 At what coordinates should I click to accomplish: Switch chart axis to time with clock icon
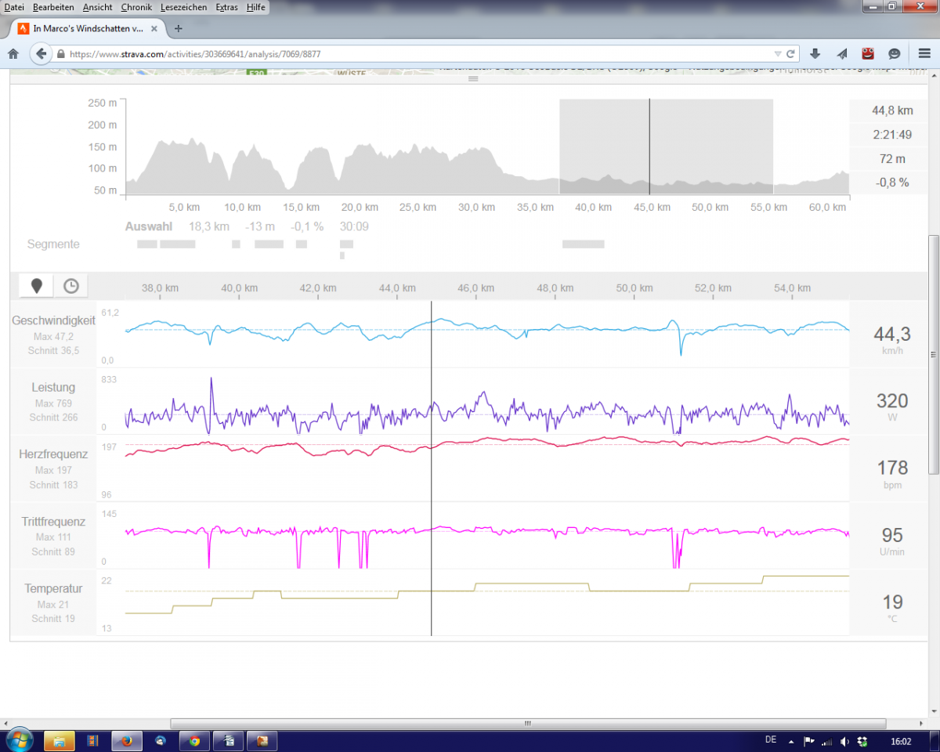[x=71, y=287]
